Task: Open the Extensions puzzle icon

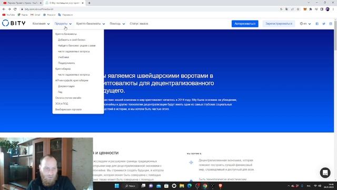Action: pos(311,9)
